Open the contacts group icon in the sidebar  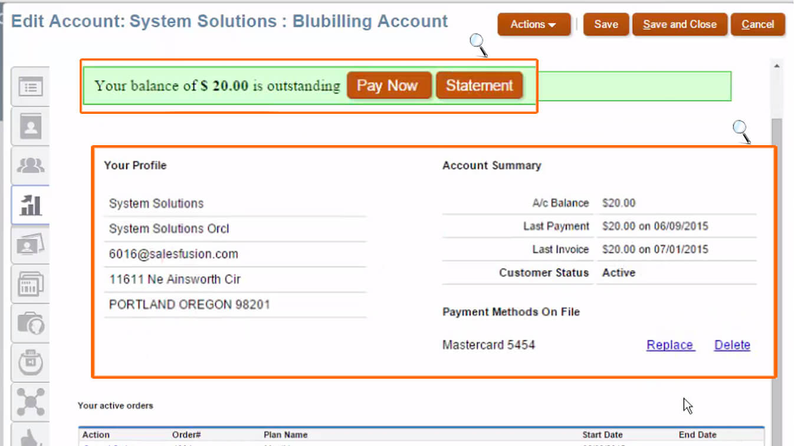(x=29, y=165)
